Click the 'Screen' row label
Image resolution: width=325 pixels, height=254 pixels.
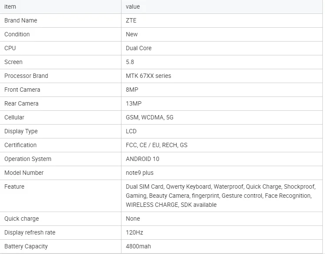(x=13, y=62)
